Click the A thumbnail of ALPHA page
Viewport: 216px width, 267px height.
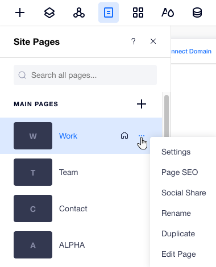pyautogui.click(x=33, y=245)
